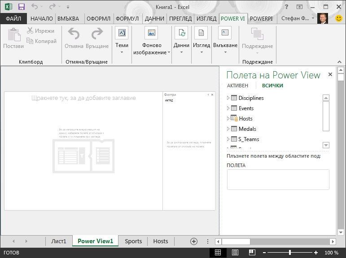The height and width of the screenshot is (258, 346).
Task: Open the ДАННИ ribbon tab
Action: (x=154, y=19)
